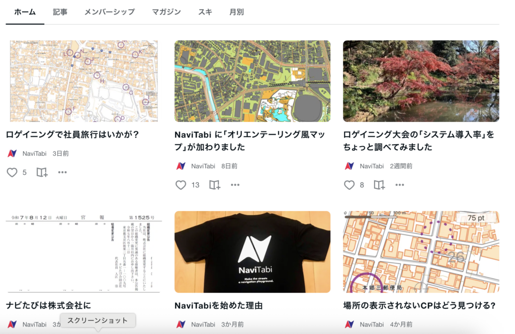Screen dimensions: 515x334
Task: Click NaviTabi avatar under システム導入率 article
Action: pyautogui.click(x=350, y=166)
